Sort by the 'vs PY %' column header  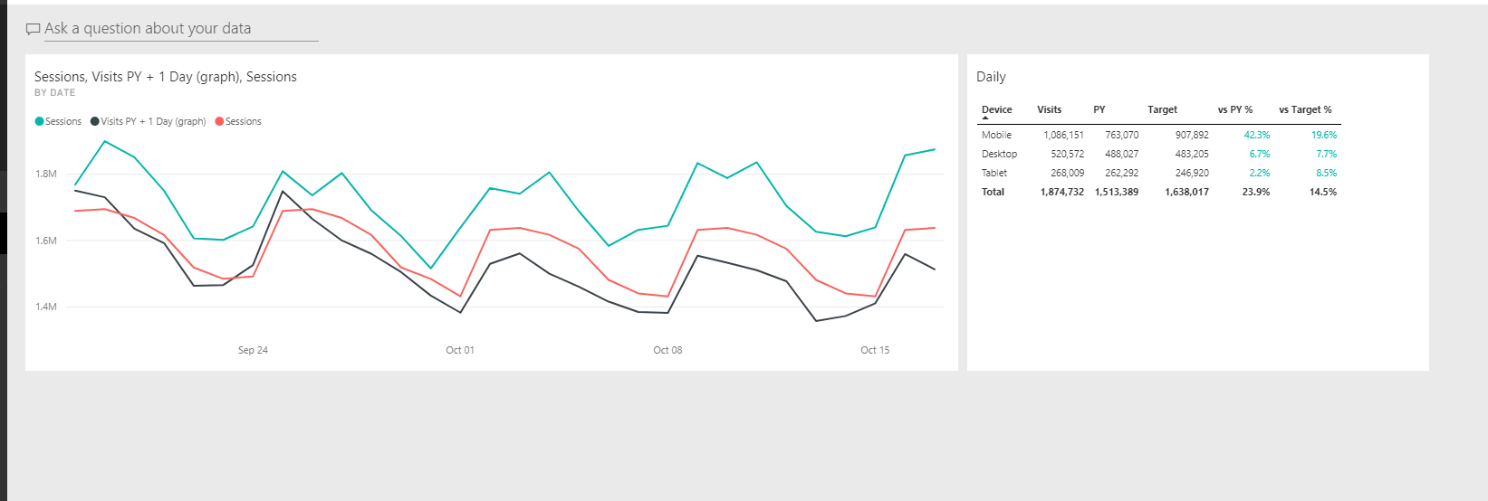click(x=1235, y=109)
